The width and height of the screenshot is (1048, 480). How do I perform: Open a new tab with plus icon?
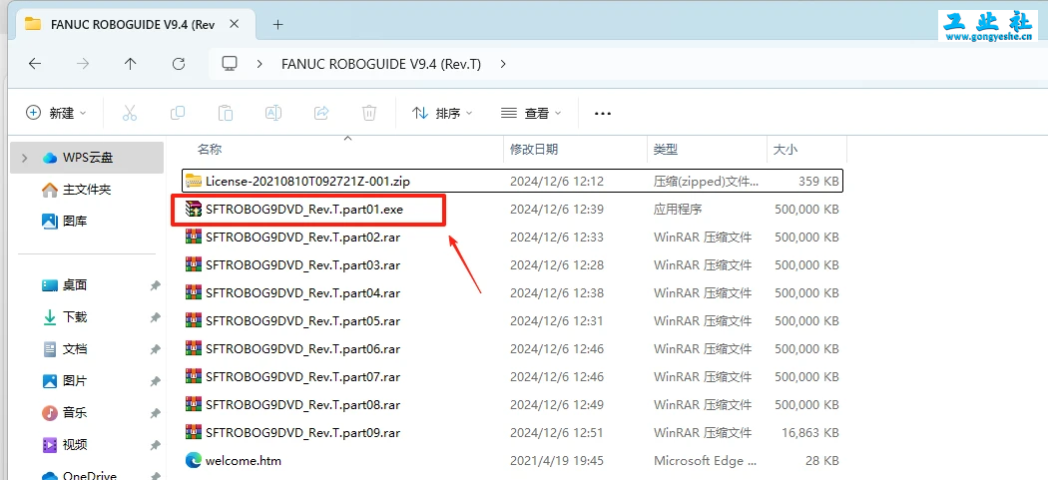[x=278, y=25]
